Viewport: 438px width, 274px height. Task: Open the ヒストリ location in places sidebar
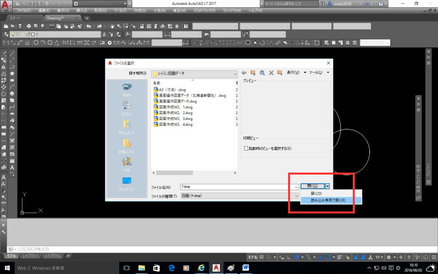pos(127,108)
